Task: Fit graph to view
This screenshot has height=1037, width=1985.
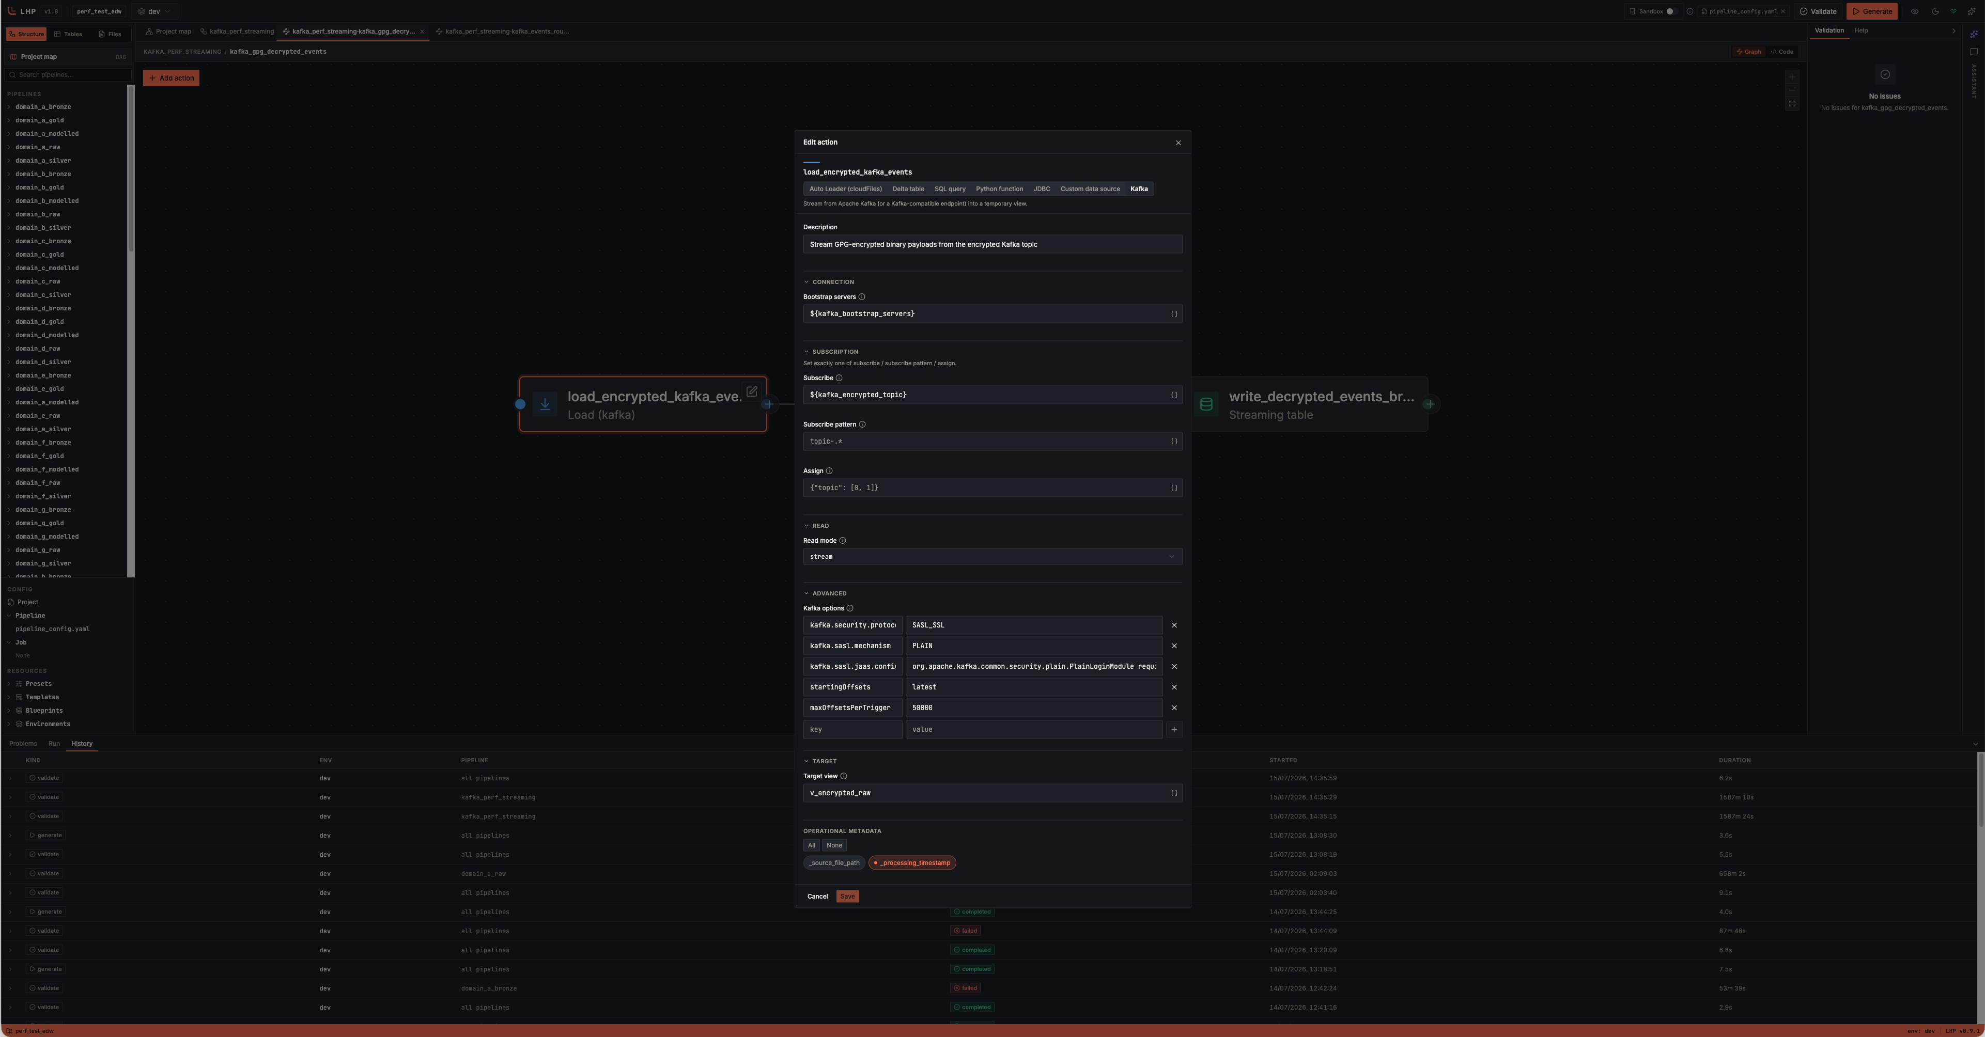Action: (x=1792, y=103)
